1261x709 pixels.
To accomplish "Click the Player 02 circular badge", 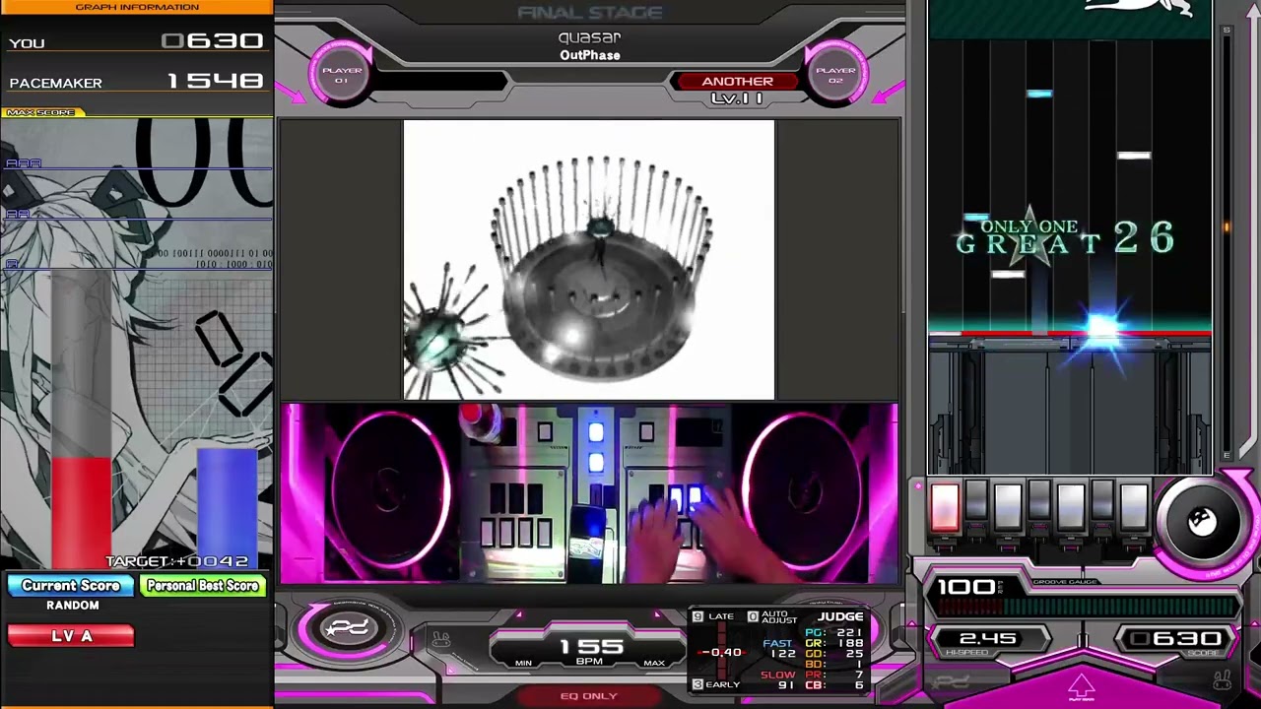I will (x=835, y=75).
